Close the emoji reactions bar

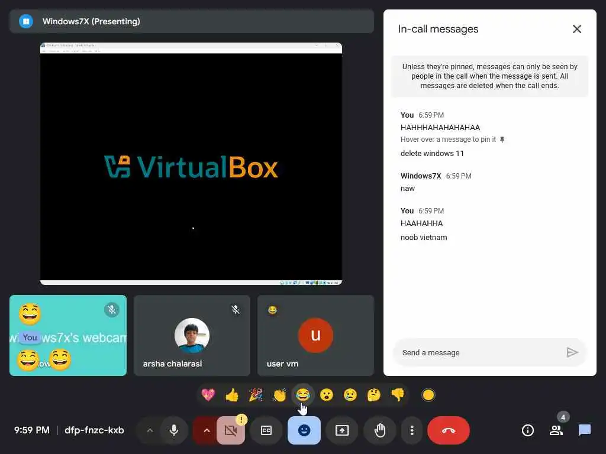pos(304,430)
